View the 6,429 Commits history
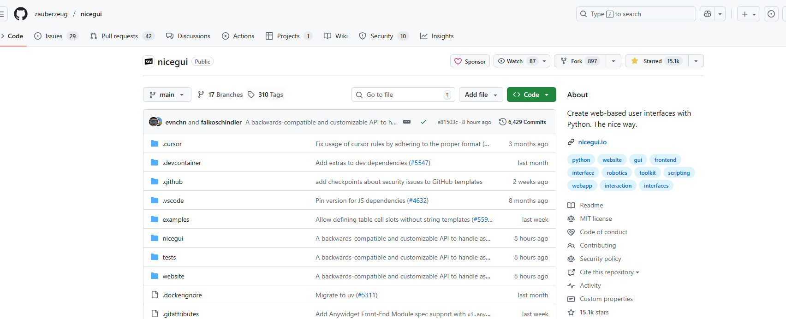 tap(523, 122)
